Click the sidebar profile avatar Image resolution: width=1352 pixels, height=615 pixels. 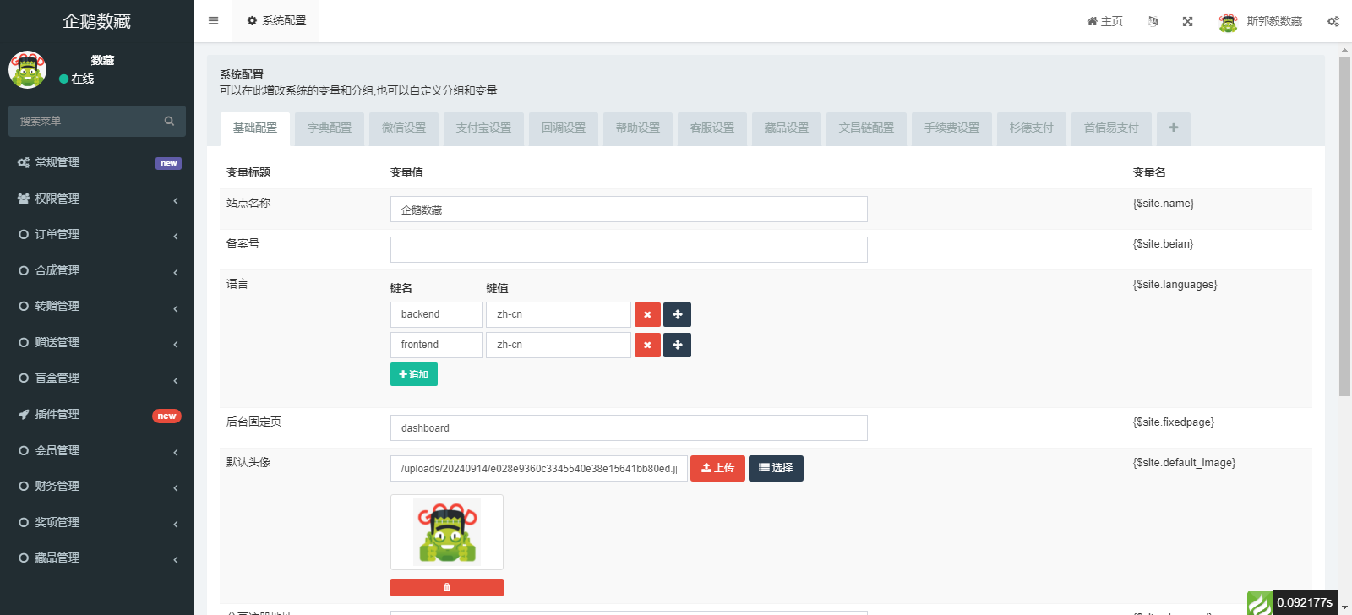(x=27, y=69)
